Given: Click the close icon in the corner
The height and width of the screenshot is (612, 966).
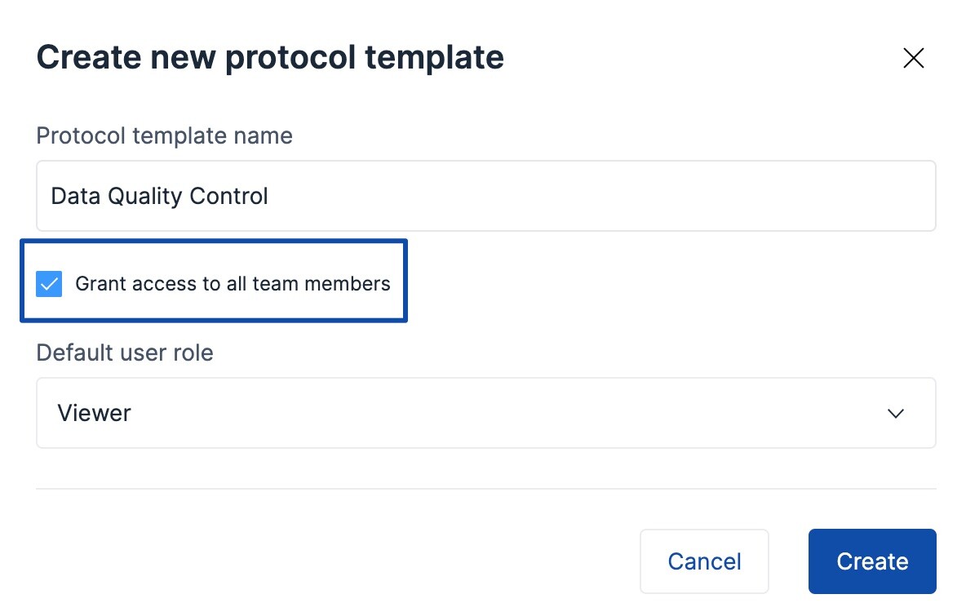Looking at the screenshot, I should point(913,57).
